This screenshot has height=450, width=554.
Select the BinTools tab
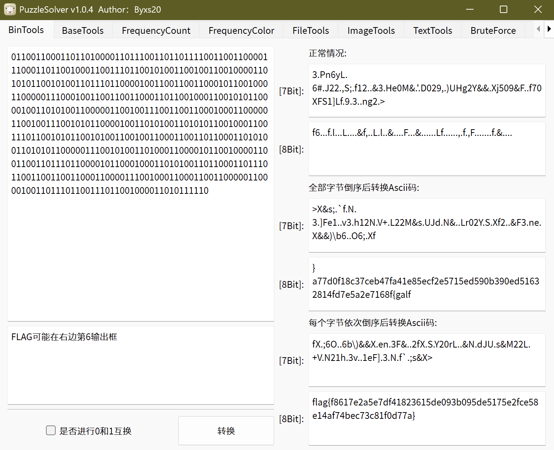26,30
